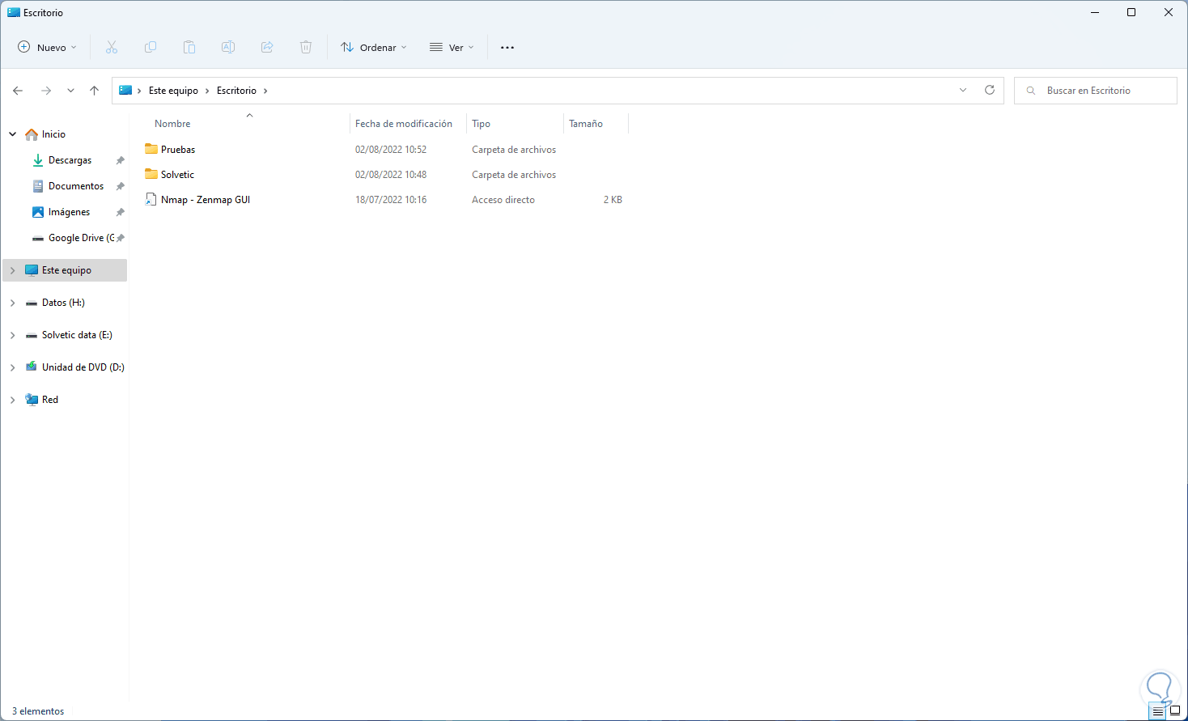The width and height of the screenshot is (1188, 721).
Task: Click the Google Drive drive icon
Action: pyautogui.click(x=38, y=238)
